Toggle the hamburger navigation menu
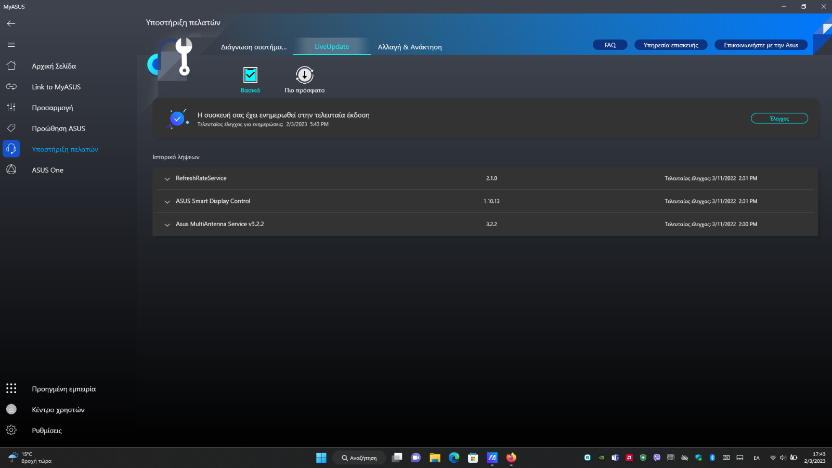 (11, 45)
